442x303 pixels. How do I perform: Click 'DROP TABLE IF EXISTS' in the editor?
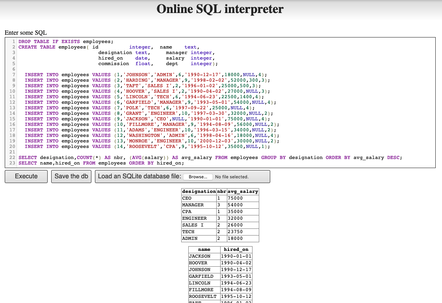(x=49, y=41)
